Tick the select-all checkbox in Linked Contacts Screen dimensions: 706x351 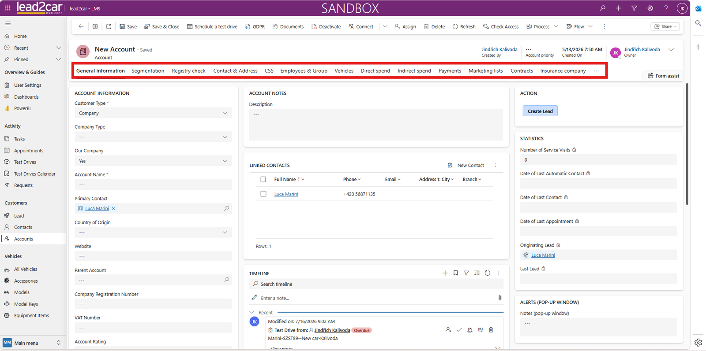coord(263,179)
